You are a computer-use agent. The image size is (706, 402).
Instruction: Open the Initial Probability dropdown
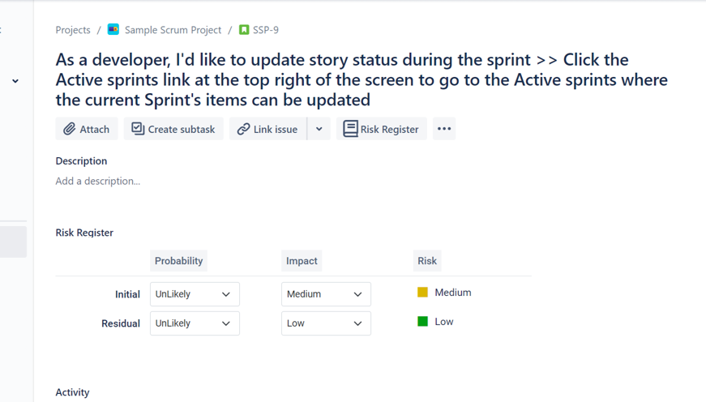click(x=195, y=294)
